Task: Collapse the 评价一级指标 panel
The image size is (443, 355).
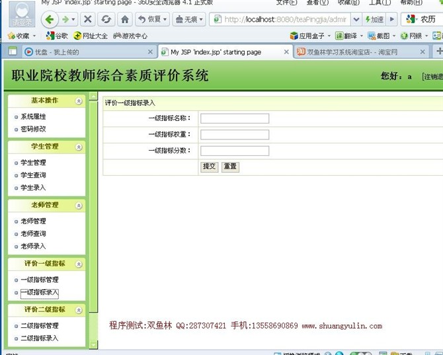Action: pos(79,264)
